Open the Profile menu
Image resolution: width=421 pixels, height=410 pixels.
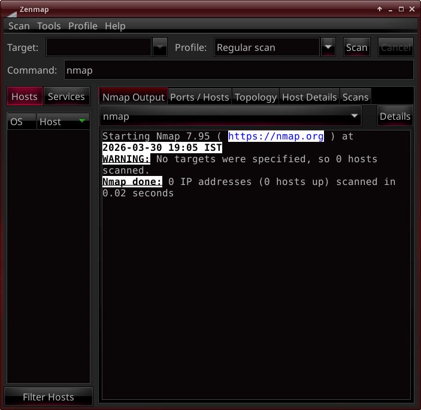click(x=83, y=26)
